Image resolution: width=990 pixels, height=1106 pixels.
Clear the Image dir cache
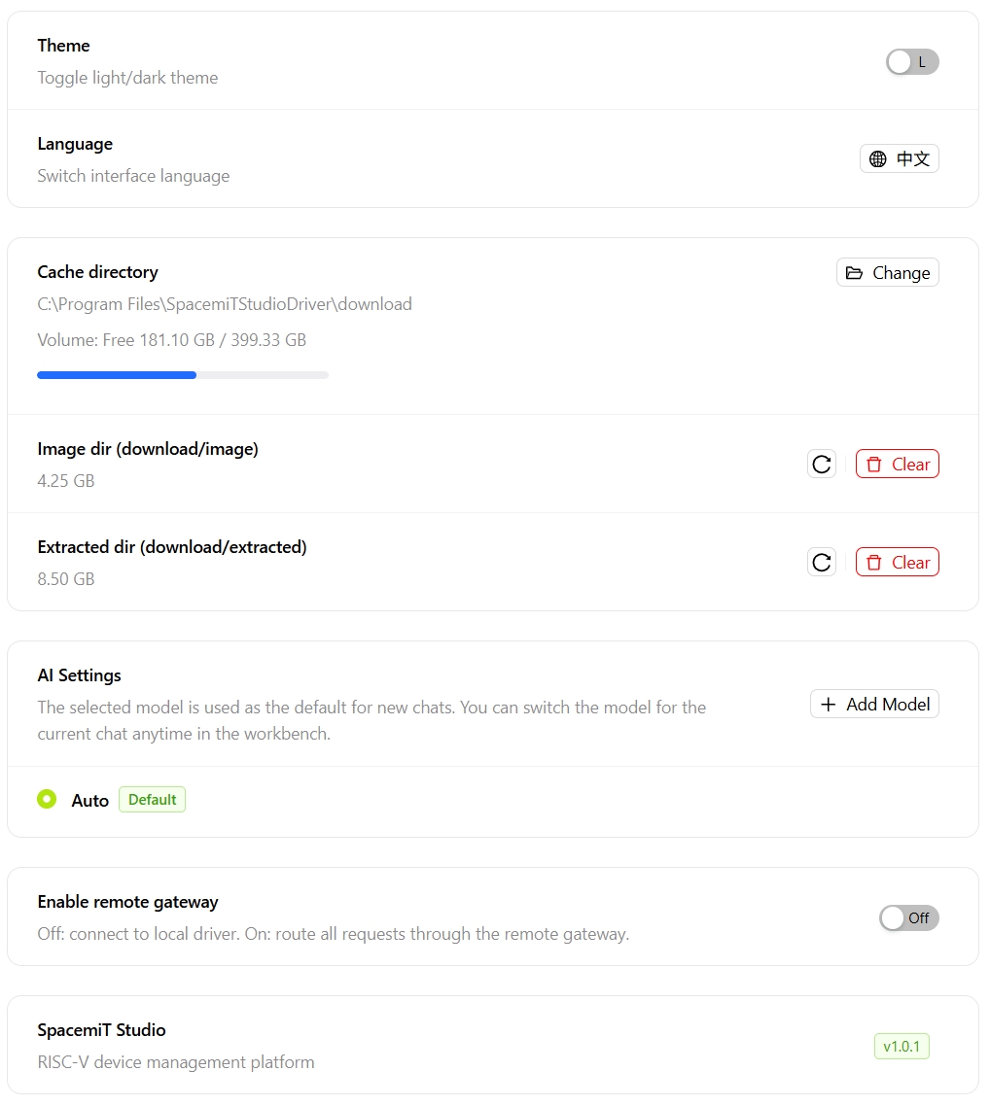point(897,465)
